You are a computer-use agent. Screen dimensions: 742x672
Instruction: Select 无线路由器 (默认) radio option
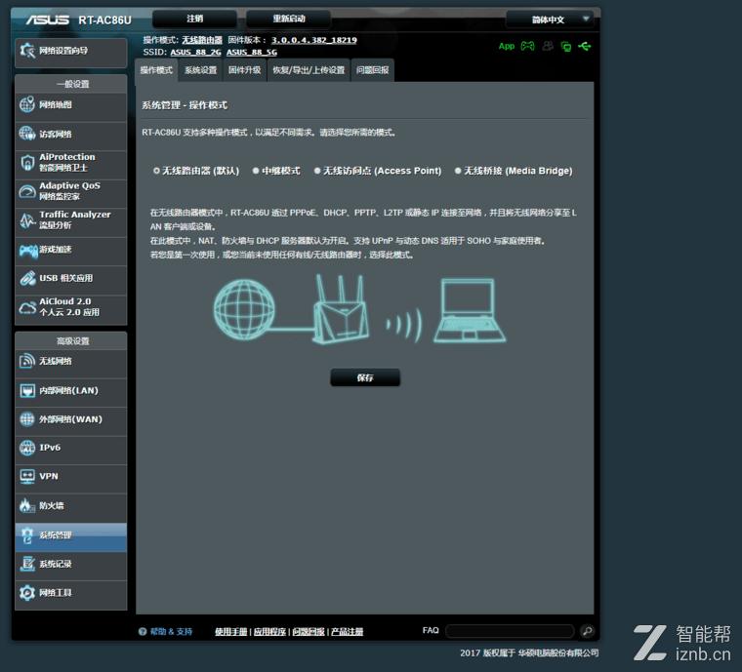(x=156, y=171)
